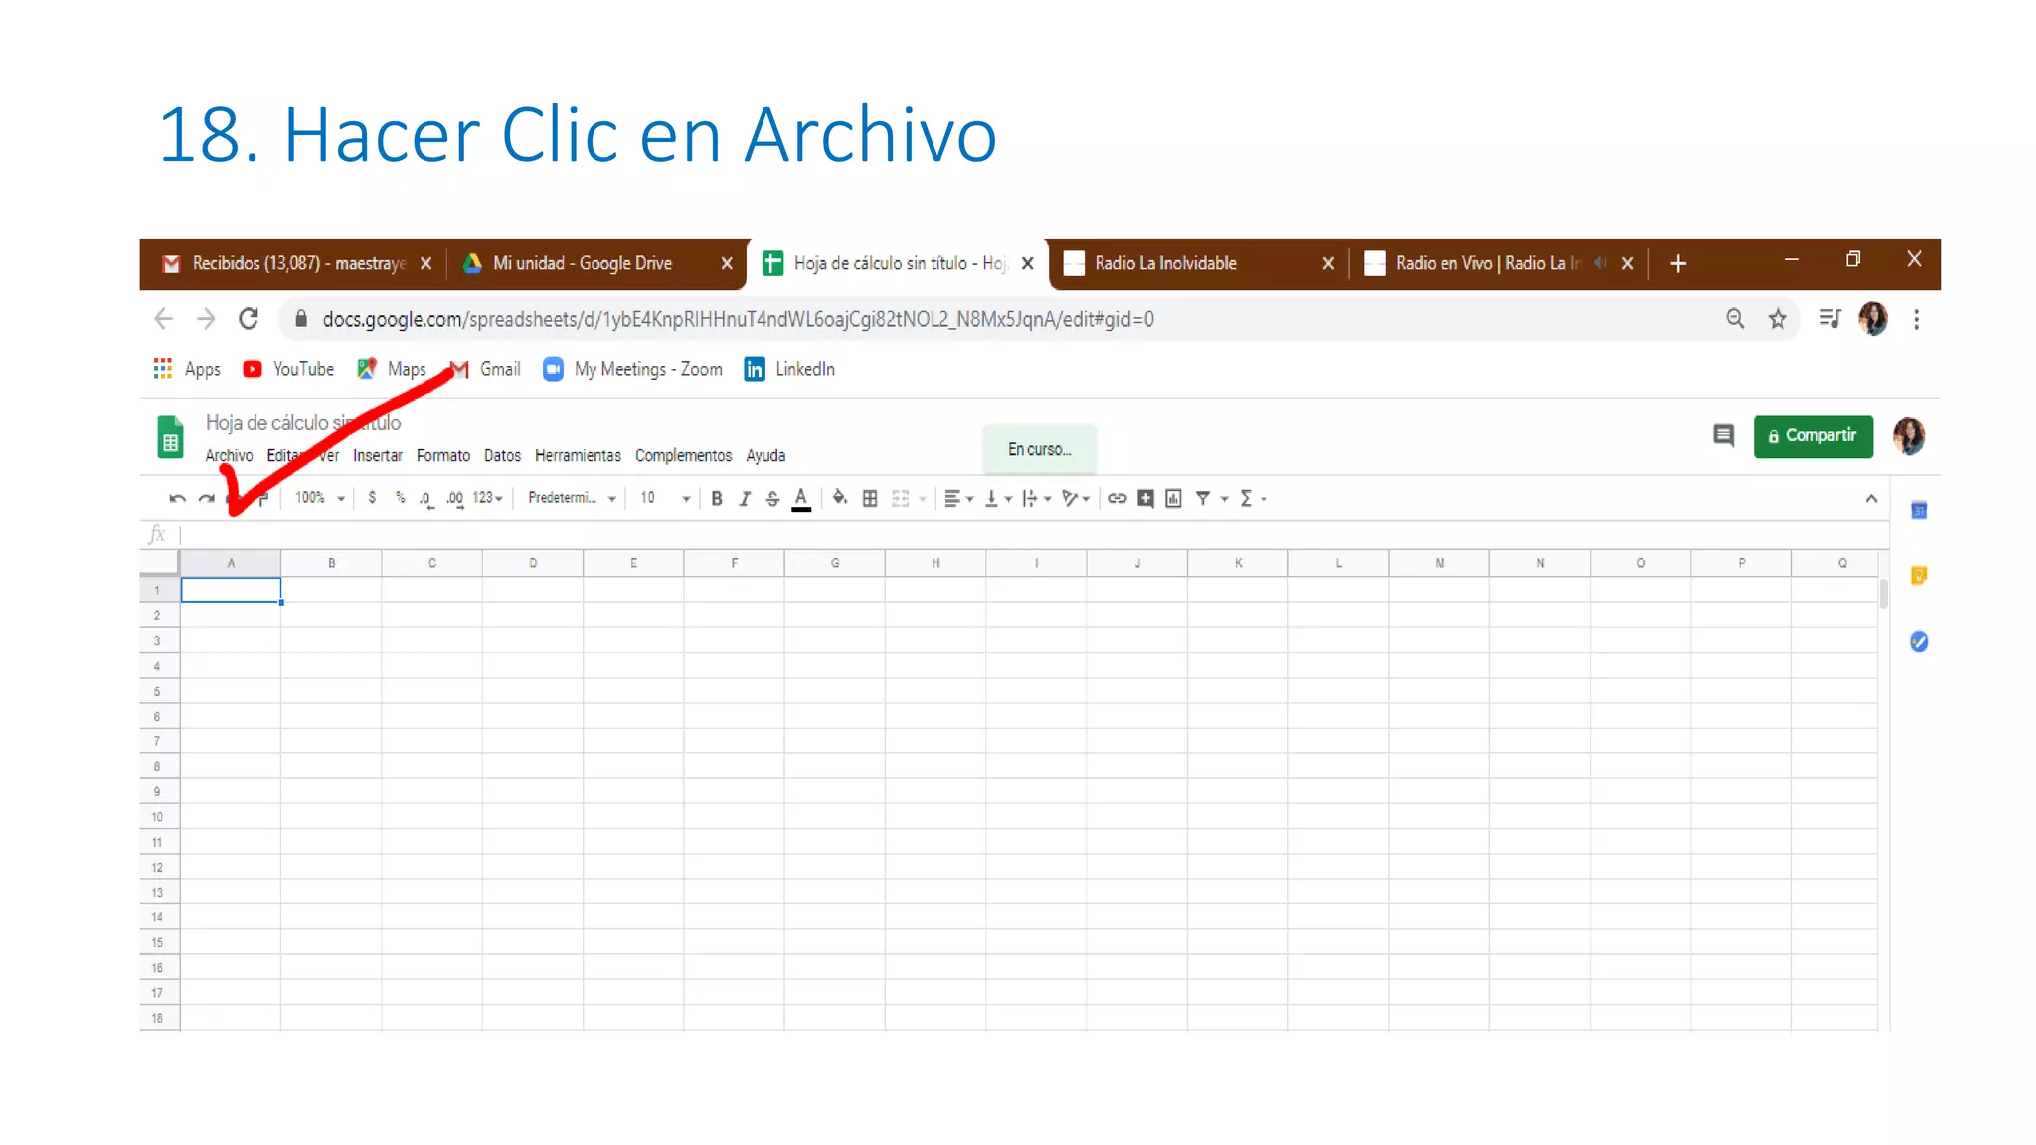Open text wrapping dropdown
The width and height of the screenshot is (2036, 1145).
[x=1036, y=499]
